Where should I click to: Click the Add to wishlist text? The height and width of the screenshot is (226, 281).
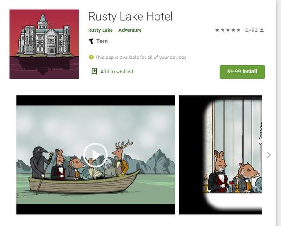[117, 72]
